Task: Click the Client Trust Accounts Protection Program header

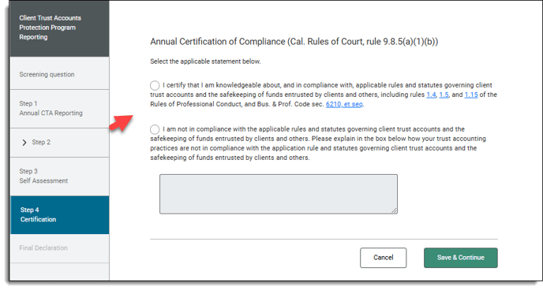Action: click(51, 28)
